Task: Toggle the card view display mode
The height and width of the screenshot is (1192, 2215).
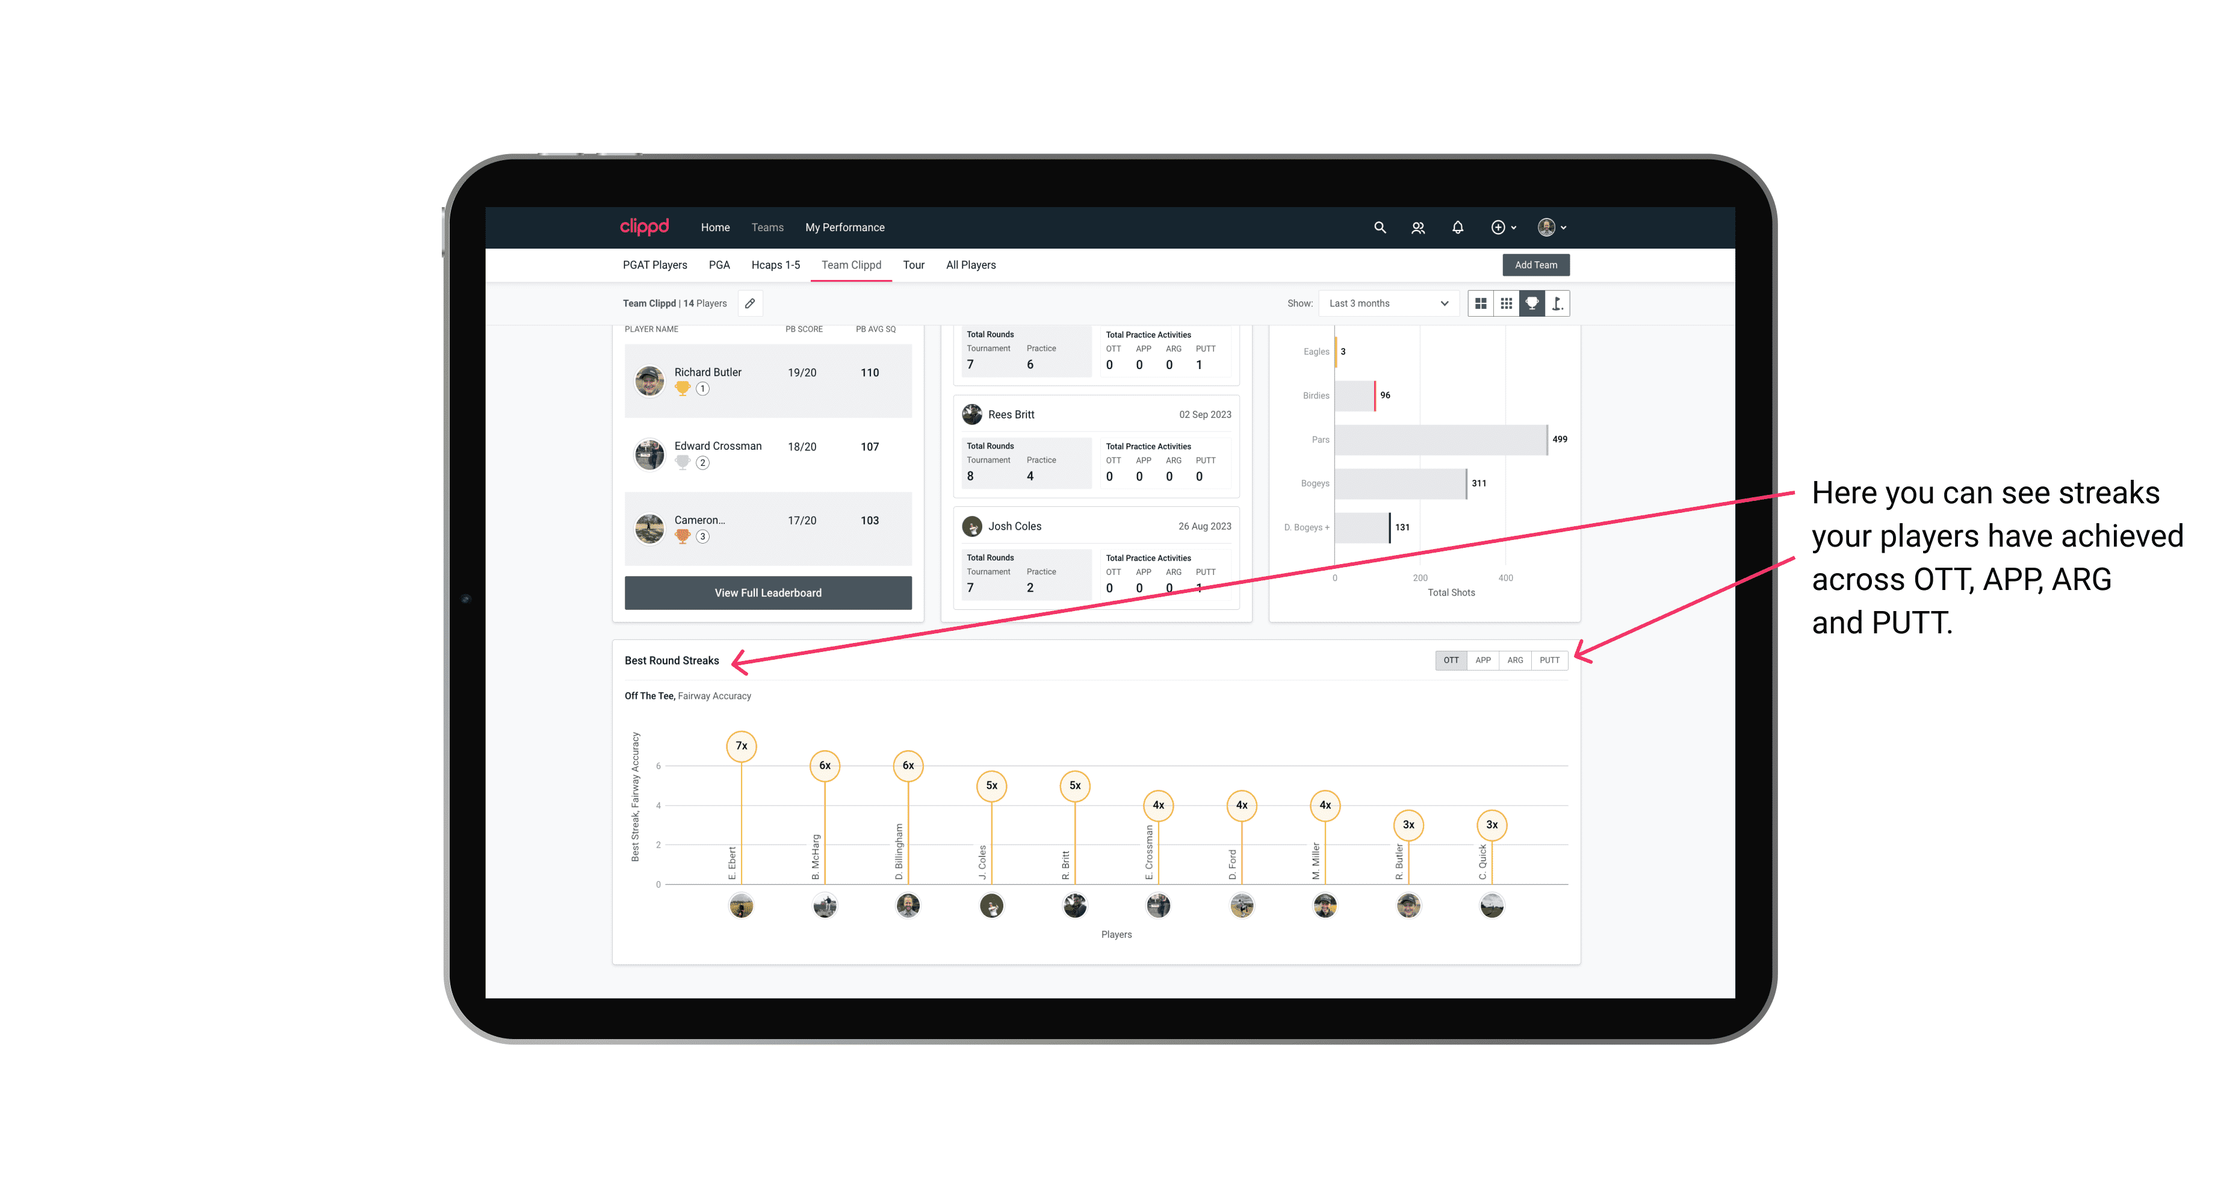Action: point(1479,304)
